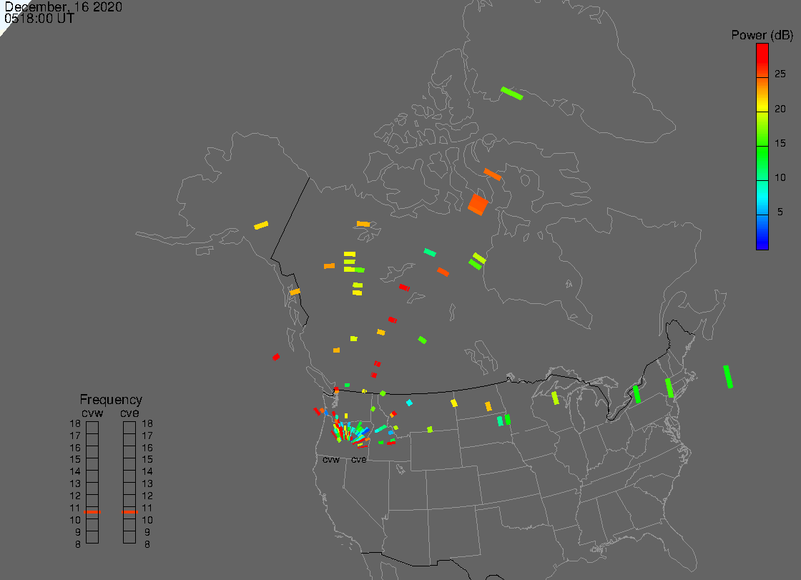Image resolution: width=801 pixels, height=580 pixels.
Task: Select the green bar marker over Greenland
Action: tap(512, 94)
